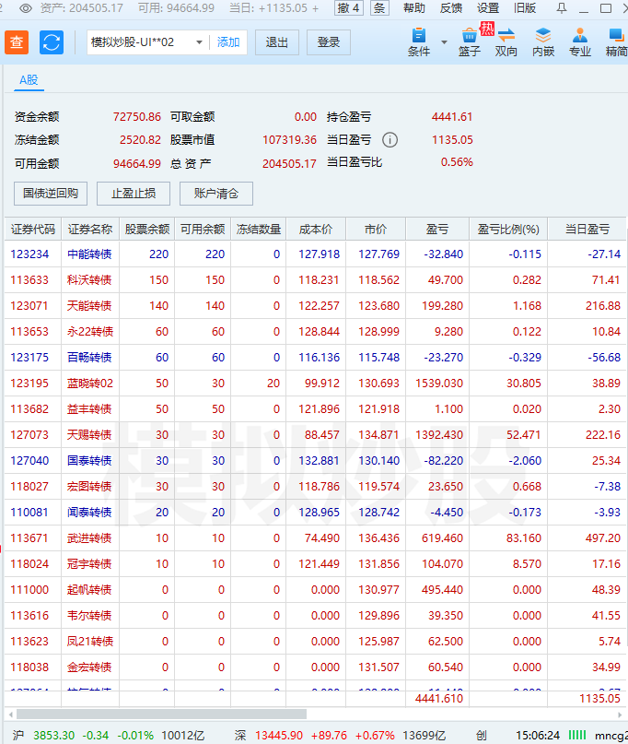The image size is (628, 744).
Task: Refresh account data with blue refresh icon
Action: click(52, 42)
